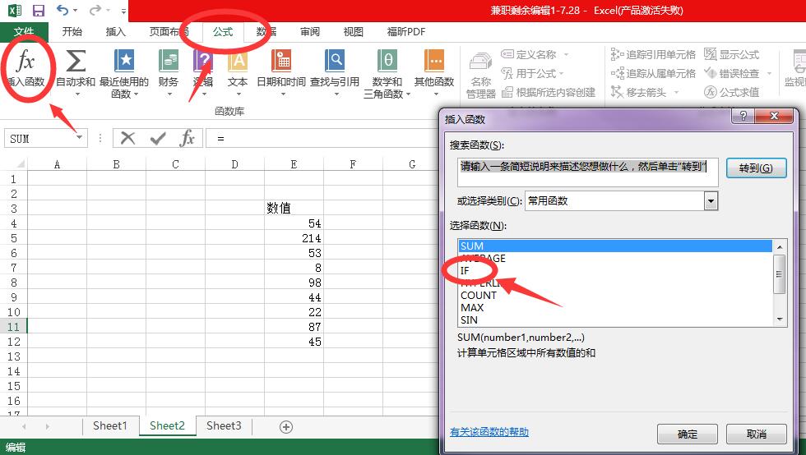
Task: Expand the Define Name (定义名称) dropdown arrow
Action: coord(566,55)
